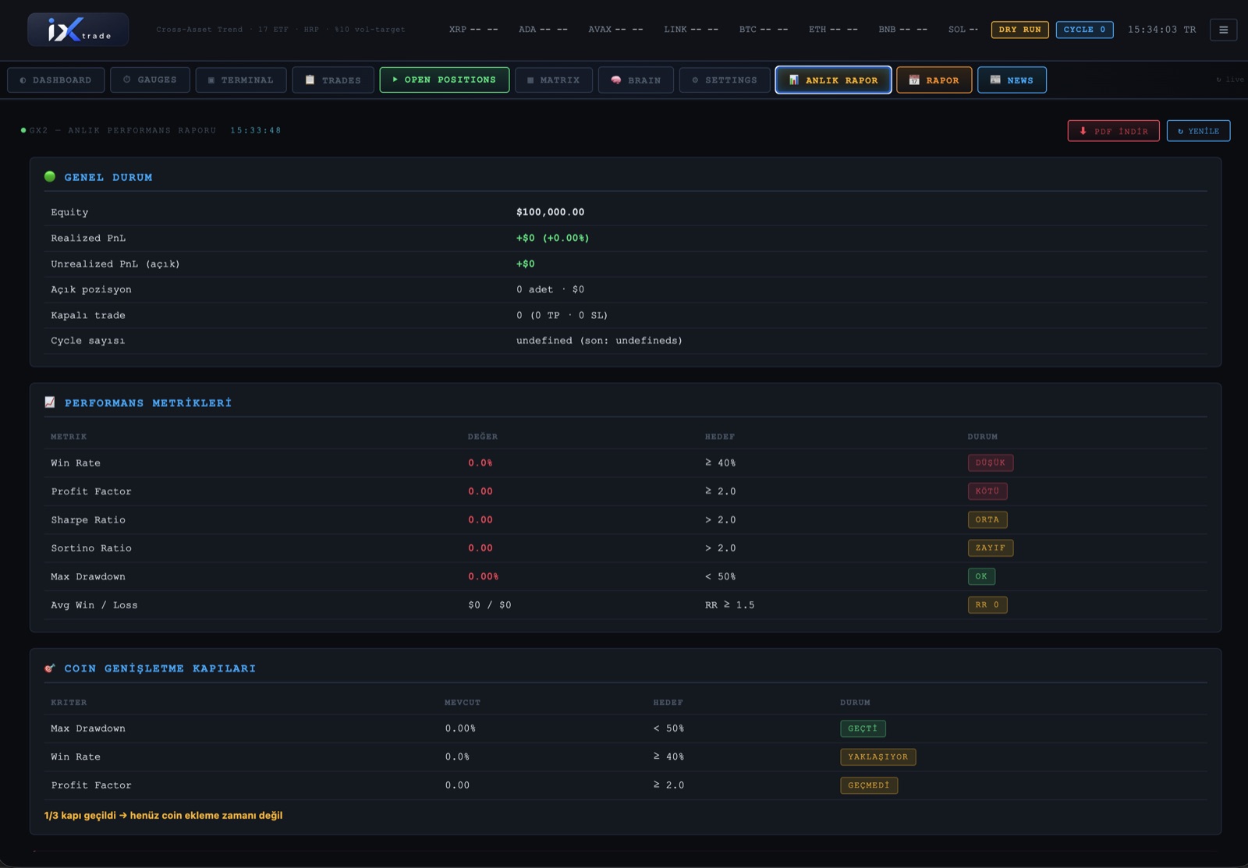The width and height of the screenshot is (1248, 868).
Task: Click the Açık pozisyon value 0 adet
Action: pos(550,289)
